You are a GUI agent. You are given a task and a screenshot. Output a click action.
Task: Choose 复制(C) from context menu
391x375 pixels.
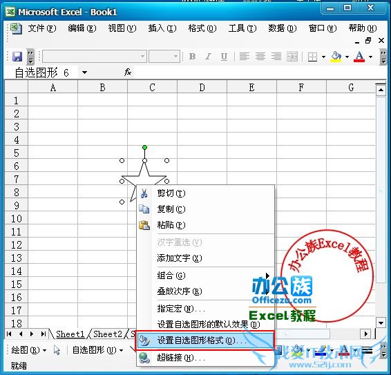coord(205,209)
